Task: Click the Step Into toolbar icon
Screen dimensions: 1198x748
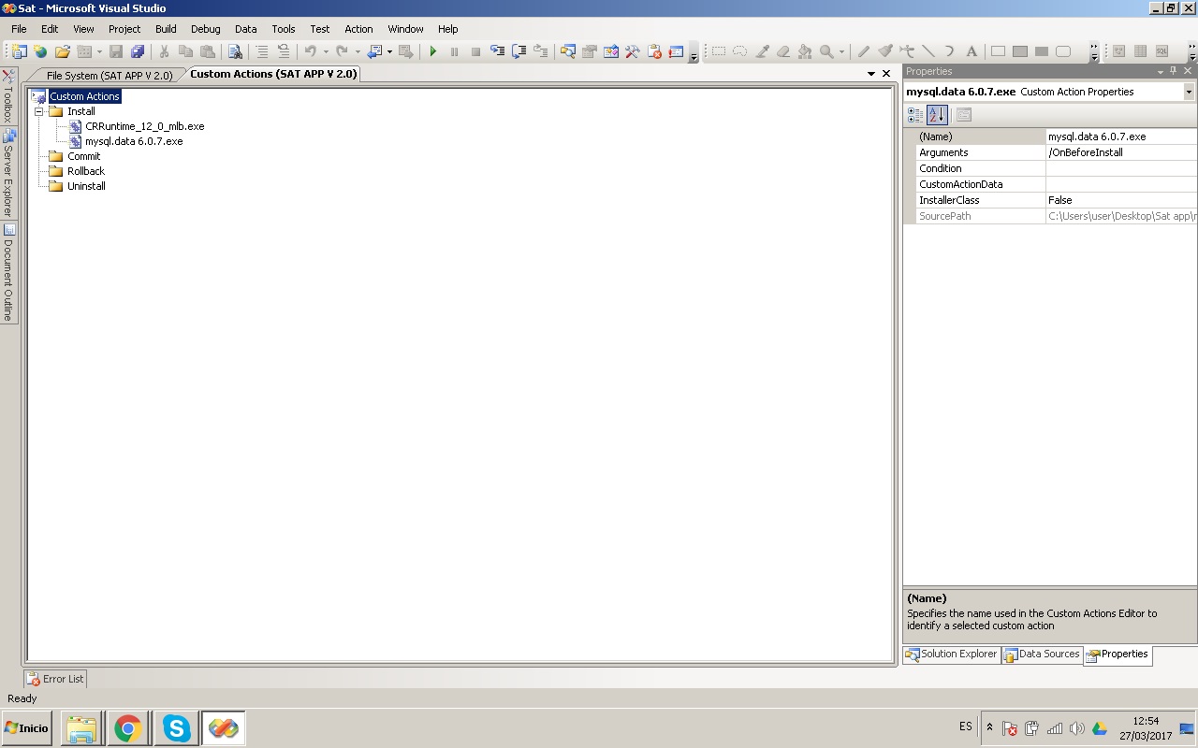Action: click(497, 51)
